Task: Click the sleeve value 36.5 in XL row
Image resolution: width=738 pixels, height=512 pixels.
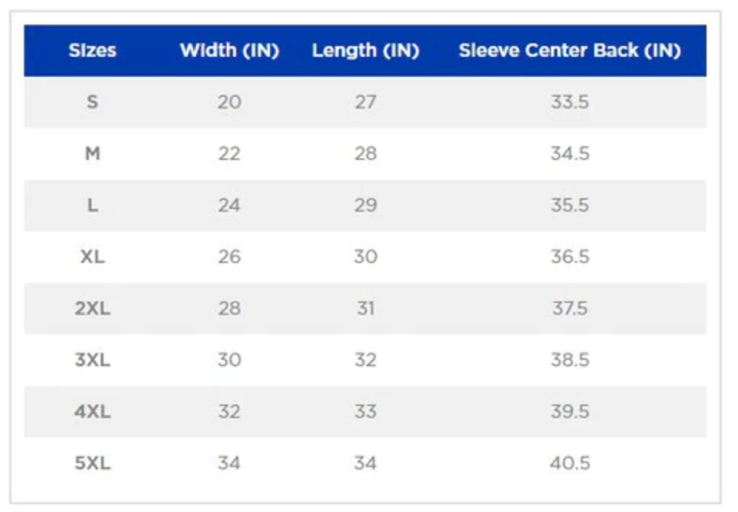Action: tap(570, 257)
